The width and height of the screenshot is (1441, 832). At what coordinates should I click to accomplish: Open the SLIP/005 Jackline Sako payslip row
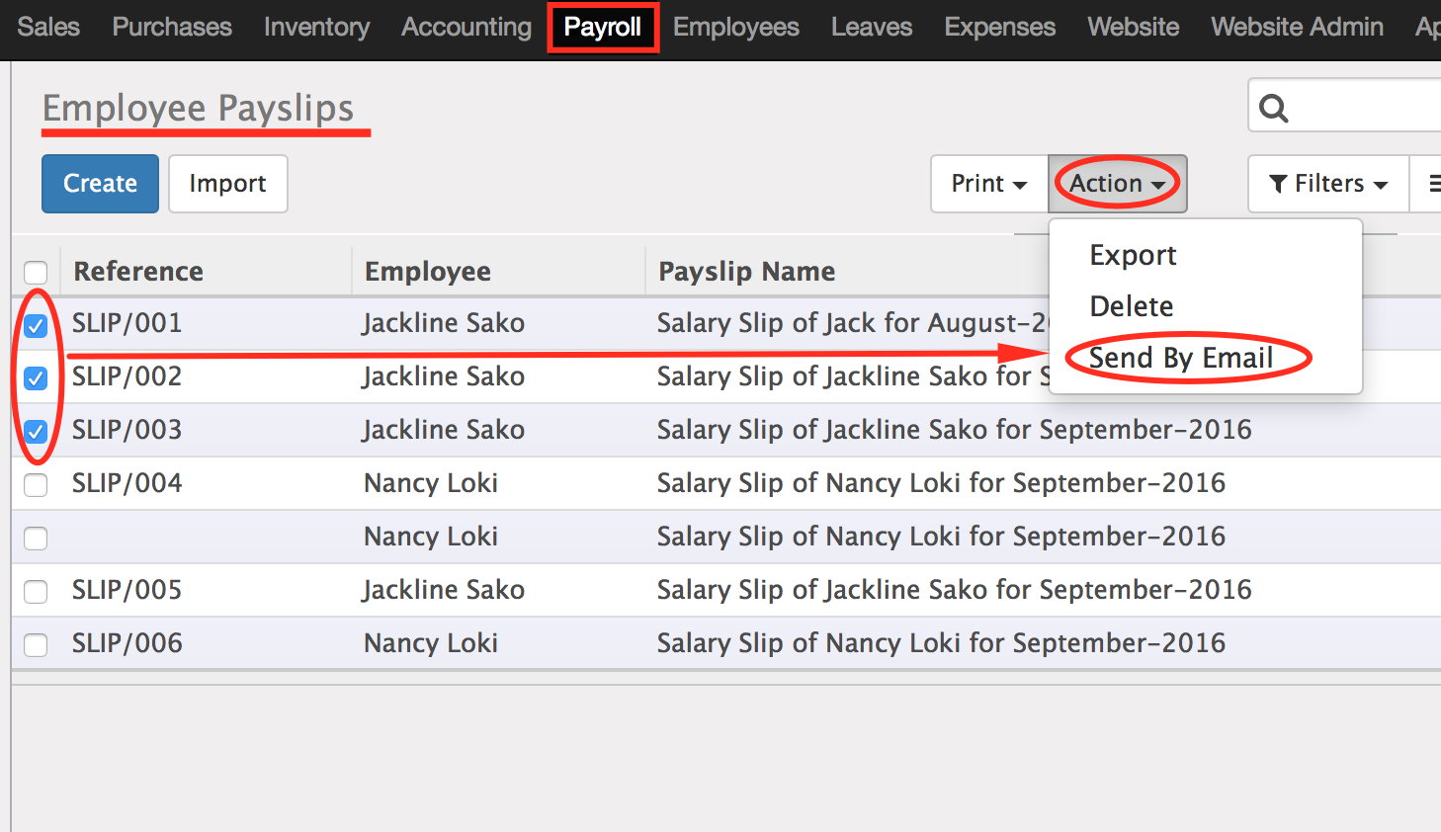click(x=726, y=590)
